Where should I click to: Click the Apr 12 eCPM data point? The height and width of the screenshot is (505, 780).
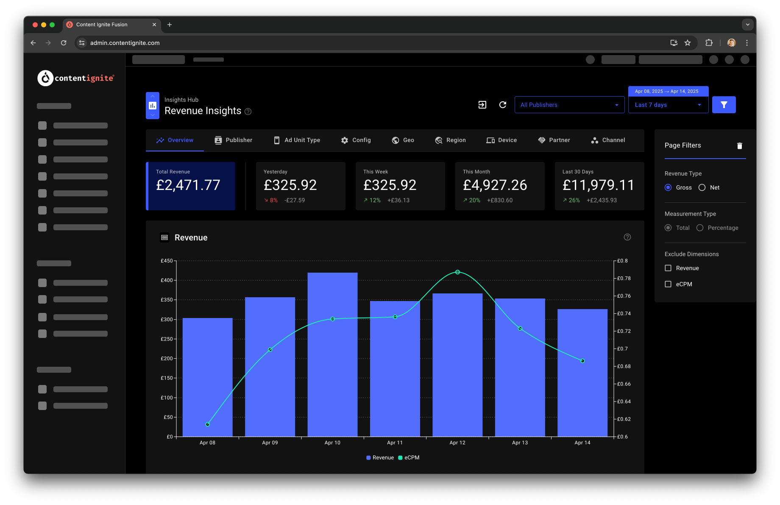pos(457,272)
